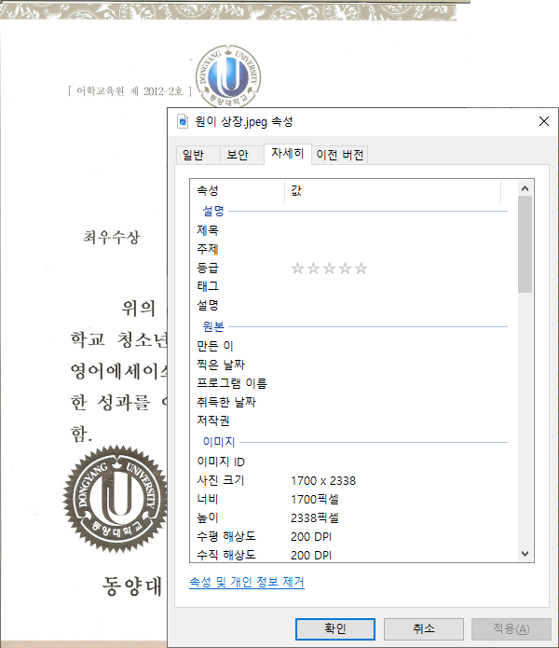Click the 적용(A) button

511,628
